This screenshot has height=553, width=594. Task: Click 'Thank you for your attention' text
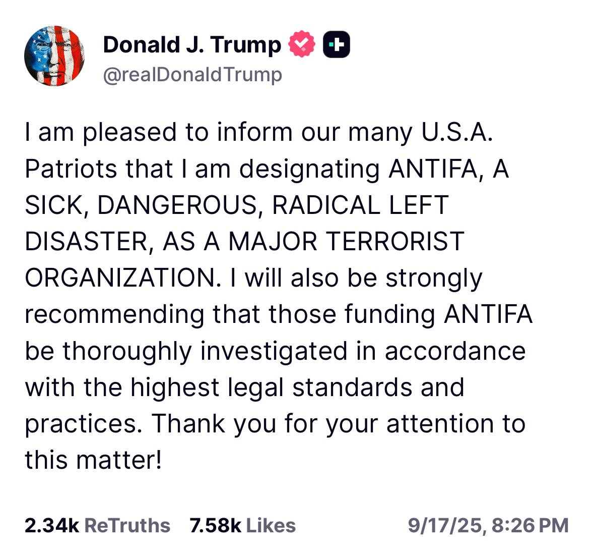[323, 423]
